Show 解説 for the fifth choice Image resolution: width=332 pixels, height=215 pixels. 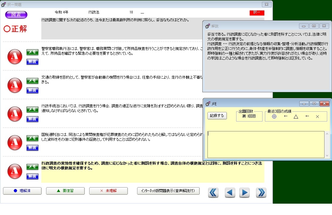coord(32,176)
